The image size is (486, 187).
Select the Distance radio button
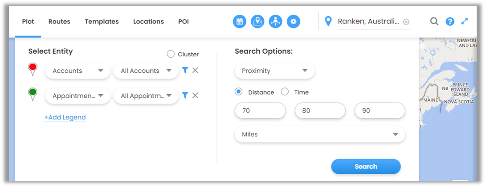[238, 92]
